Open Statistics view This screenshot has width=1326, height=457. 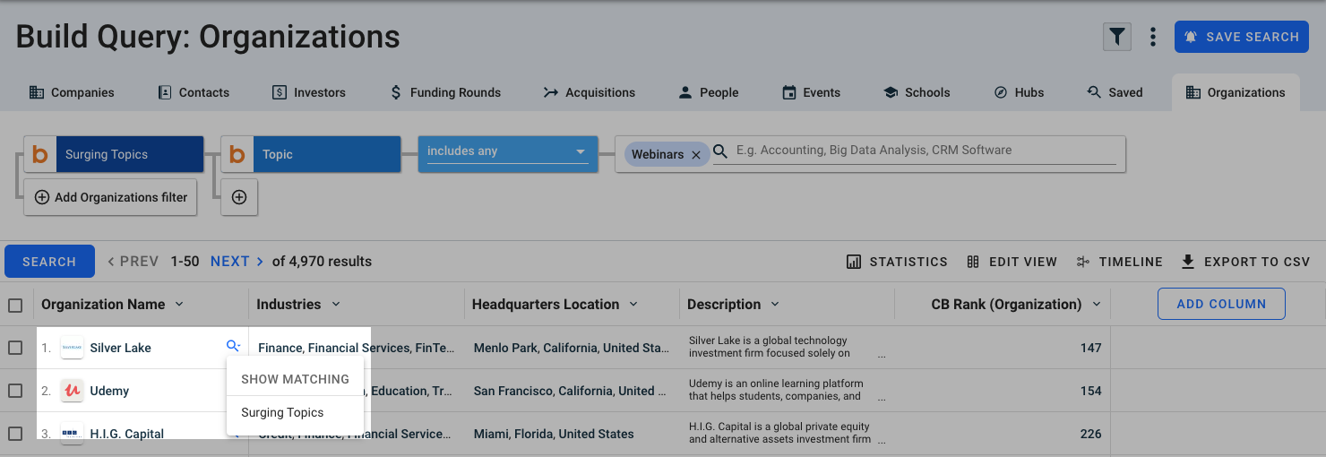[897, 262]
